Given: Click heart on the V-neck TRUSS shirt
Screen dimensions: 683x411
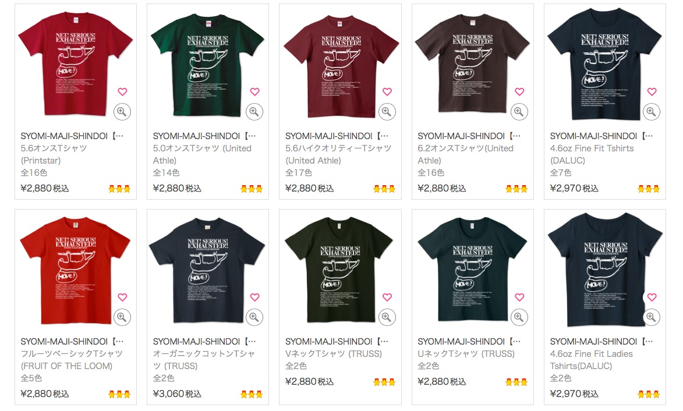Looking at the screenshot, I should (387, 297).
